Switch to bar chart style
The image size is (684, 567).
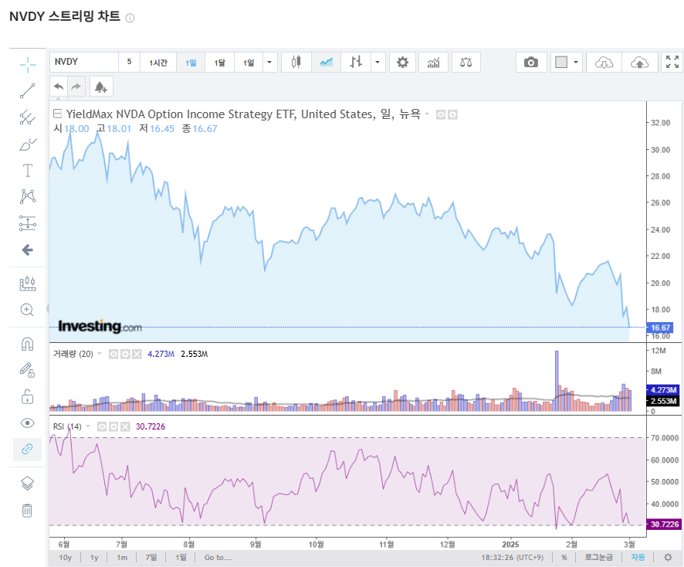pos(356,63)
